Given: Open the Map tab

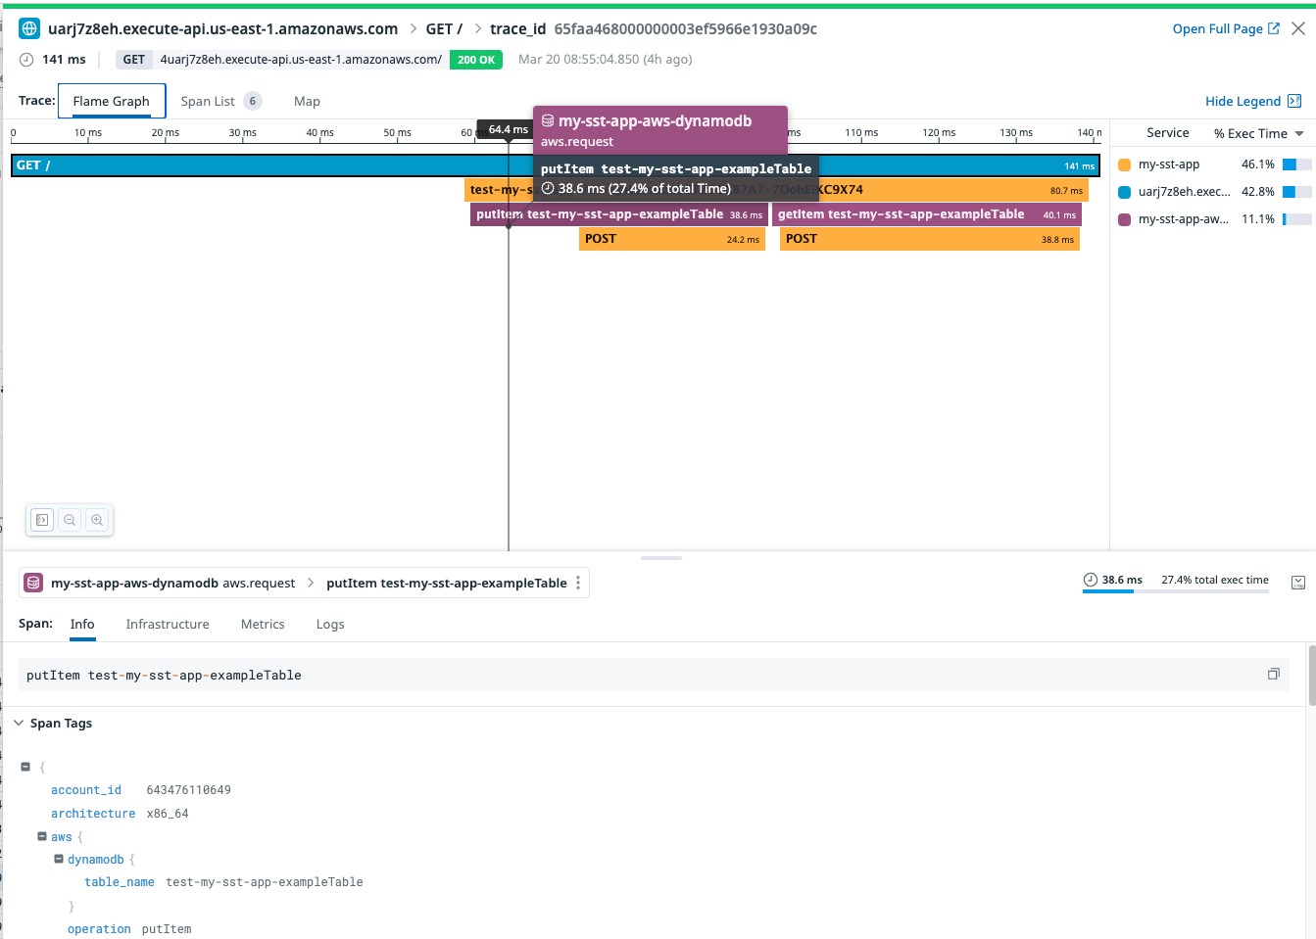Looking at the screenshot, I should tap(307, 101).
